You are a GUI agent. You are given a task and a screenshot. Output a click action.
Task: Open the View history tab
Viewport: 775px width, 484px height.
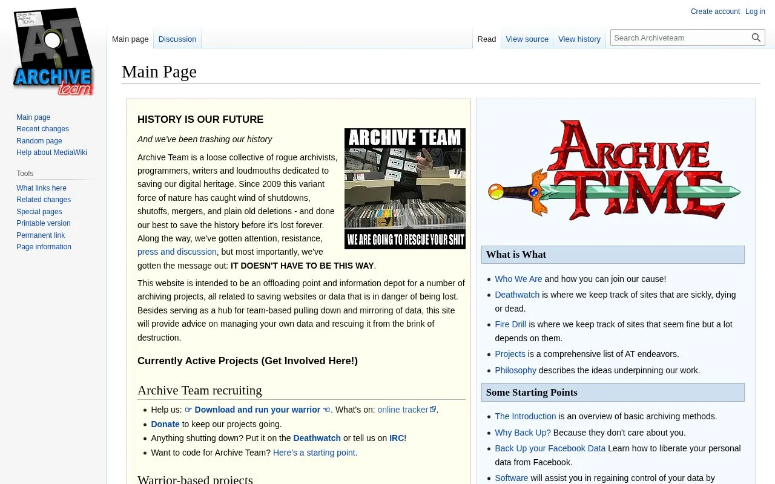point(579,39)
